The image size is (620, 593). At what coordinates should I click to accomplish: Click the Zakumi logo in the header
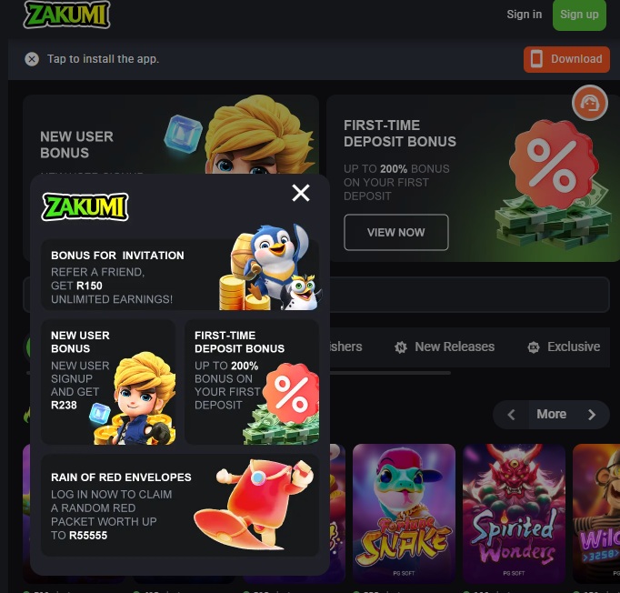pyautogui.click(x=66, y=15)
